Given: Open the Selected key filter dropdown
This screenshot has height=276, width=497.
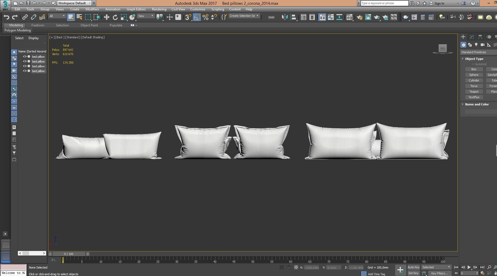Looking at the screenshot, I should (436, 267).
